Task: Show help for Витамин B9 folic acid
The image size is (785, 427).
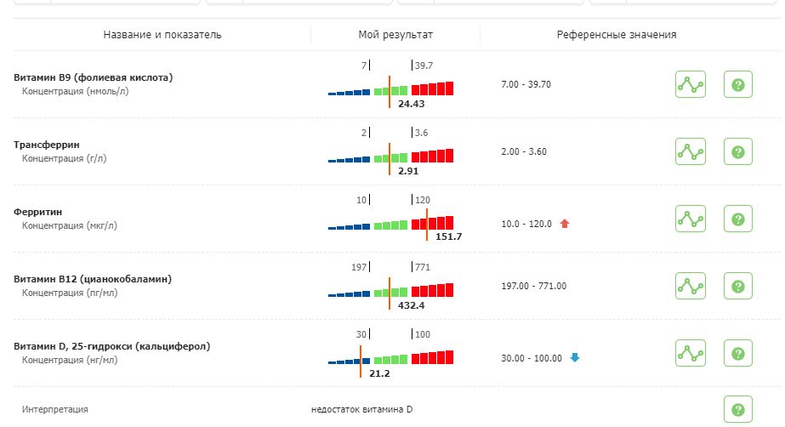Action: point(737,85)
